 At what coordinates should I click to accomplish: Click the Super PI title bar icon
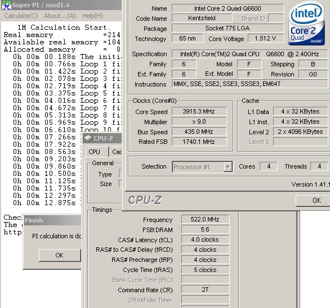6,5
